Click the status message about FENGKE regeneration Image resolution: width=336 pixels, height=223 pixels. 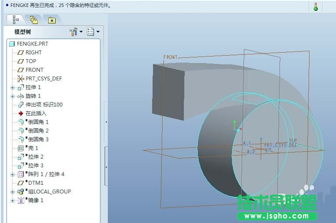pos(60,5)
